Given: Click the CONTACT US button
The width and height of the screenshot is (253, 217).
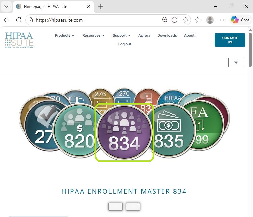Looking at the screenshot, I should (230, 40).
